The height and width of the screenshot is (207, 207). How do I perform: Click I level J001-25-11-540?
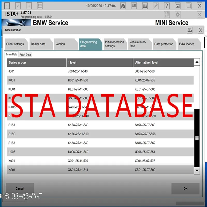click(78, 71)
